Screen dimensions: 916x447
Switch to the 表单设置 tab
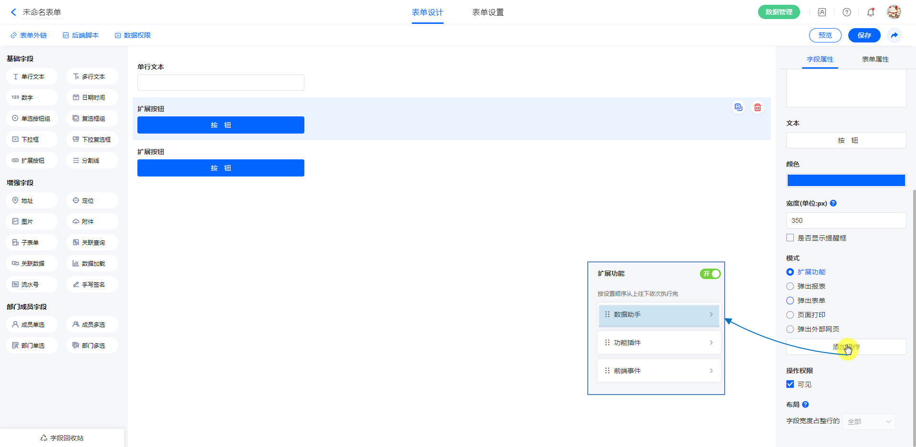488,12
